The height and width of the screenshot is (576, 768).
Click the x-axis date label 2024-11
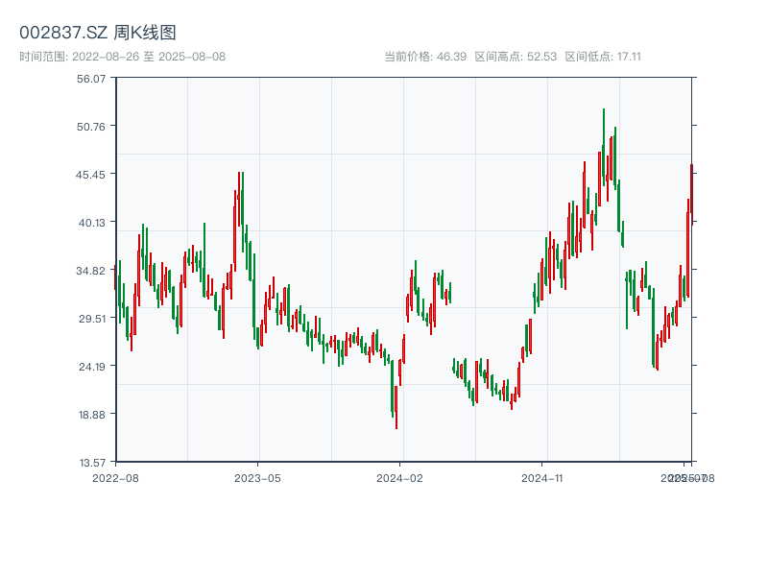pos(541,478)
